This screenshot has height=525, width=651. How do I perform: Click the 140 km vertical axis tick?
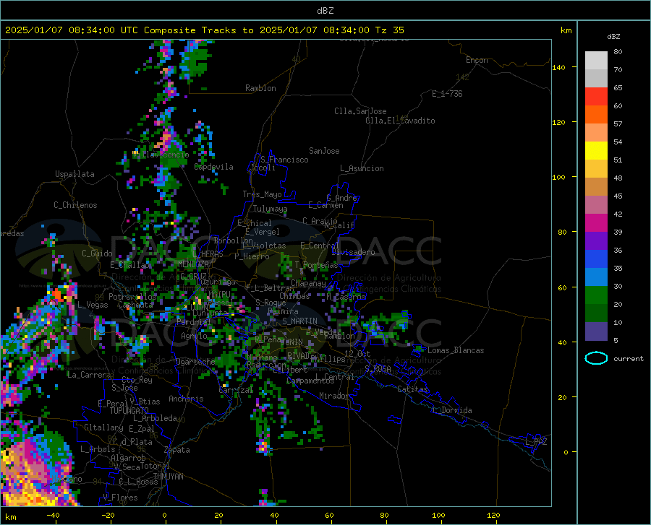[559, 67]
